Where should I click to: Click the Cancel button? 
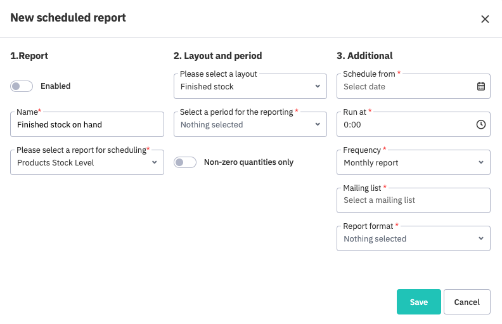tap(467, 302)
